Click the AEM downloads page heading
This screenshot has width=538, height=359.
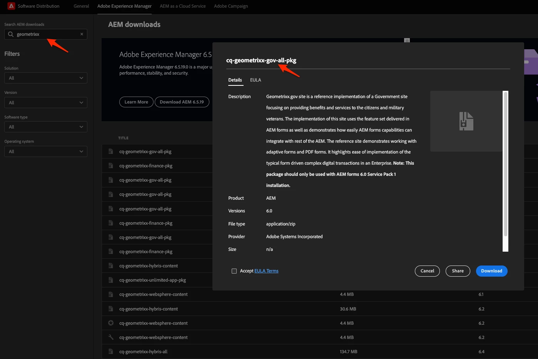coord(134,25)
